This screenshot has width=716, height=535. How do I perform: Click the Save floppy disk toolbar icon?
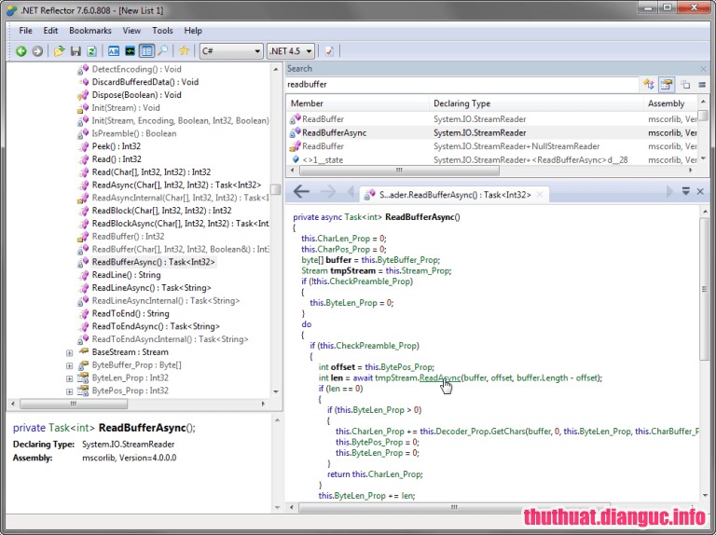click(76, 51)
